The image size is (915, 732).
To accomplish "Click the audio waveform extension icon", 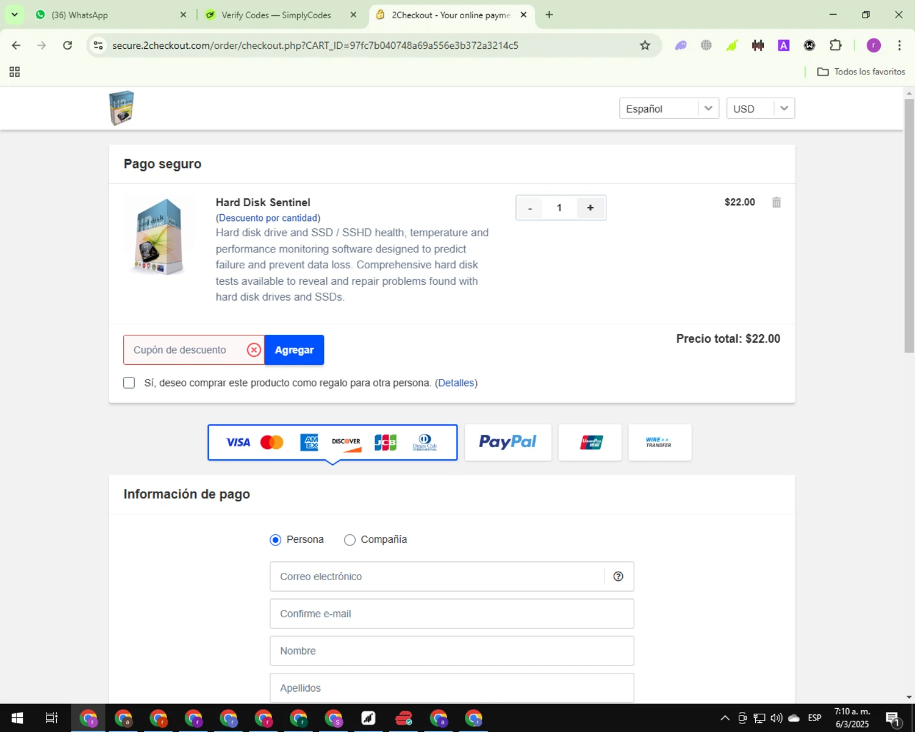I will tap(758, 45).
